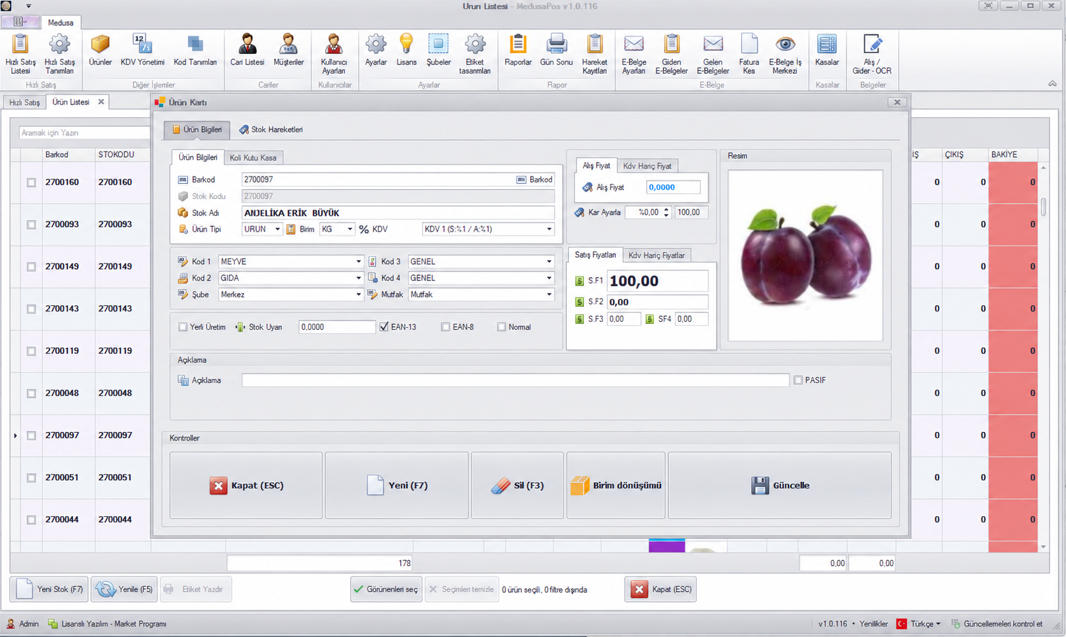This screenshot has width=1066, height=637.
Task: Open the Şube Merkez dropdown
Action: (358, 295)
